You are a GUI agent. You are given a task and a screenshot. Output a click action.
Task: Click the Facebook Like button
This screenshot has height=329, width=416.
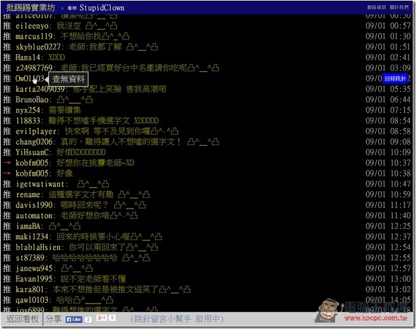click(74, 319)
